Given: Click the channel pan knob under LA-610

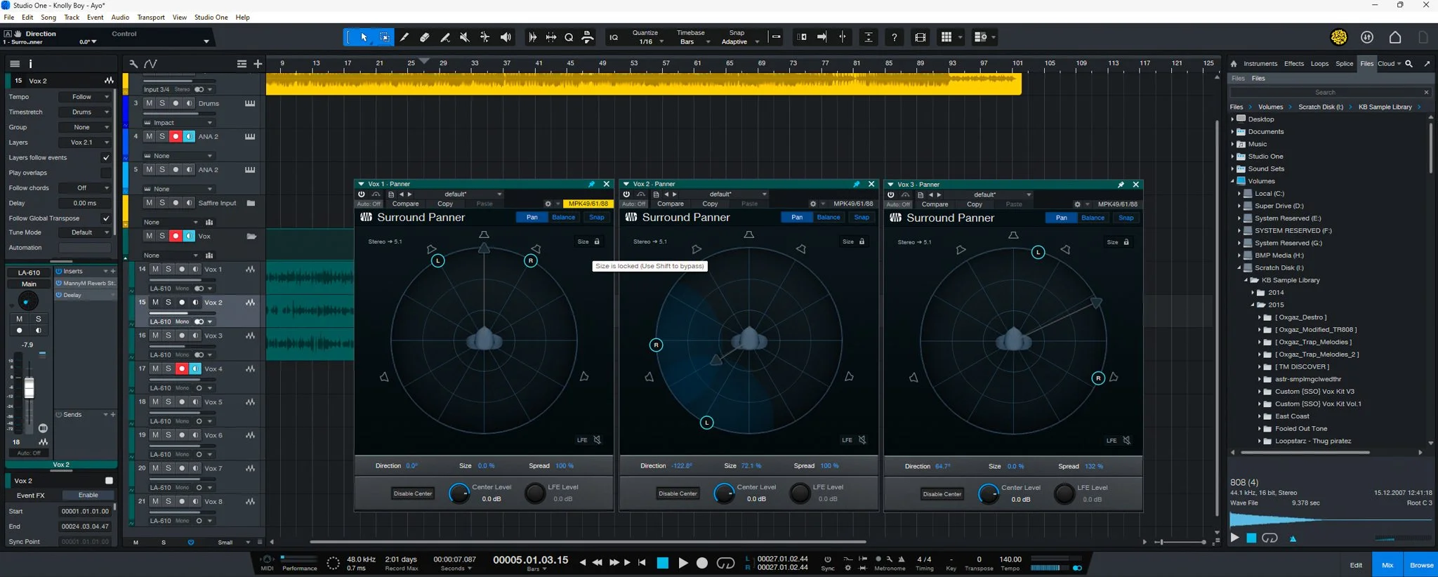Looking at the screenshot, I should [27, 302].
